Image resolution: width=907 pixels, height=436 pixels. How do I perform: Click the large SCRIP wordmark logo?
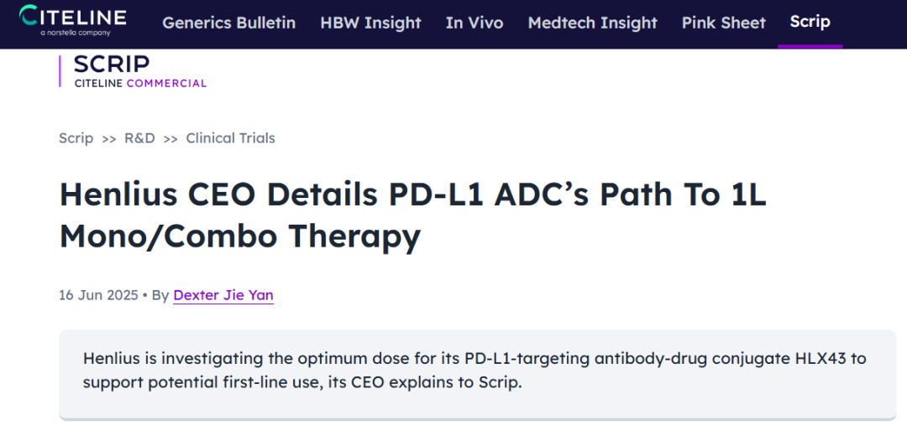112,65
